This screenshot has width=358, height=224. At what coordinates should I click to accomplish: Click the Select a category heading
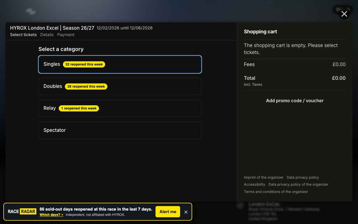pos(61,49)
